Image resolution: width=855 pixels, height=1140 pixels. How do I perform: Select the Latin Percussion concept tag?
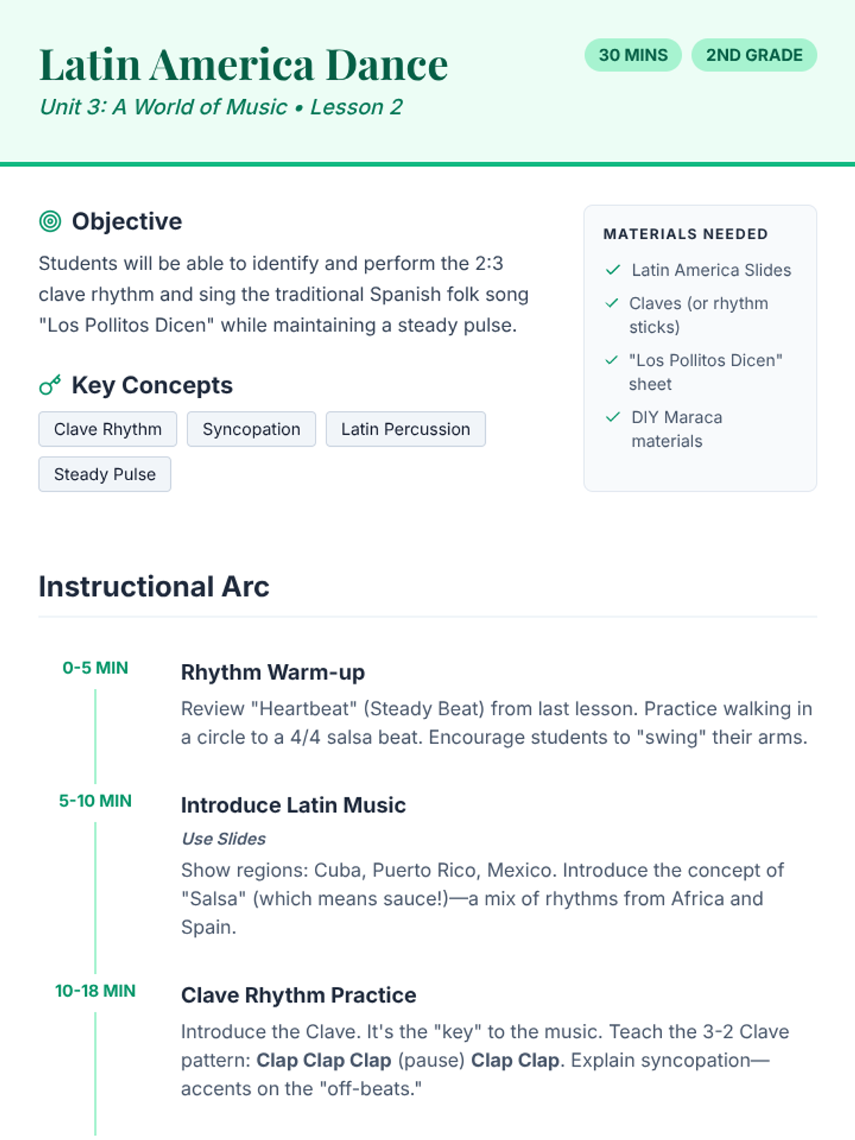tap(405, 429)
